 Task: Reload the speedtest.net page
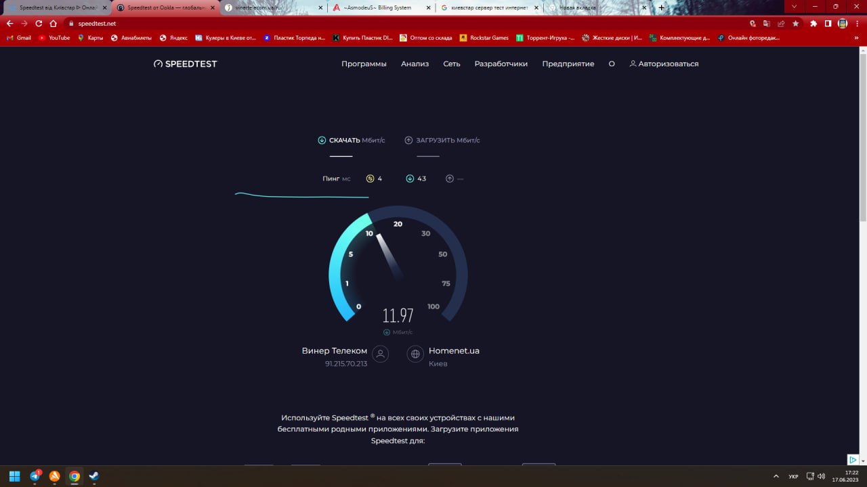[39, 23]
